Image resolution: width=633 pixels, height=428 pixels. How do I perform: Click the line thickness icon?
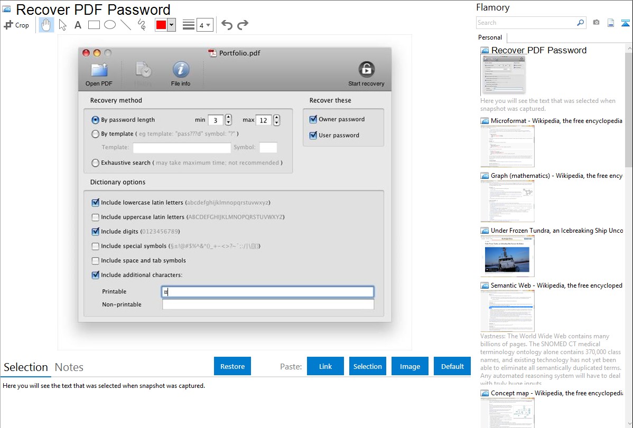coord(188,25)
